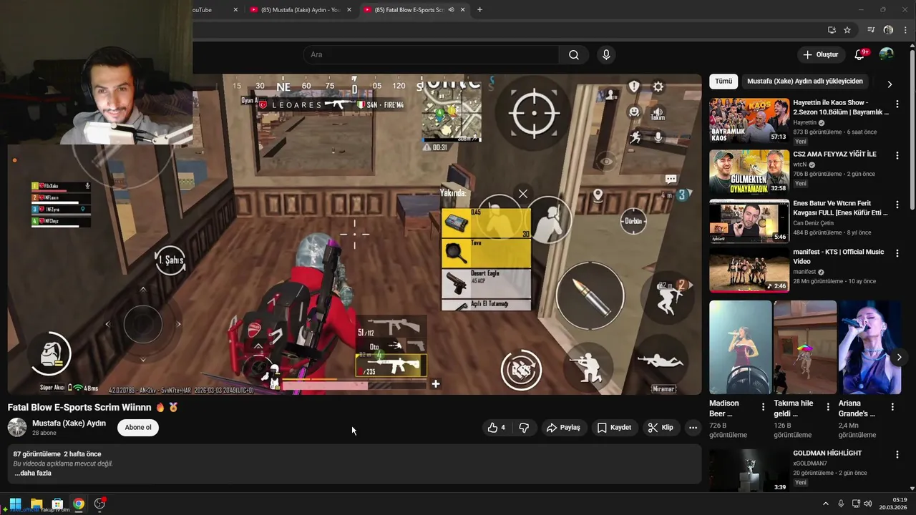Open the system tray volume icon

click(868, 504)
